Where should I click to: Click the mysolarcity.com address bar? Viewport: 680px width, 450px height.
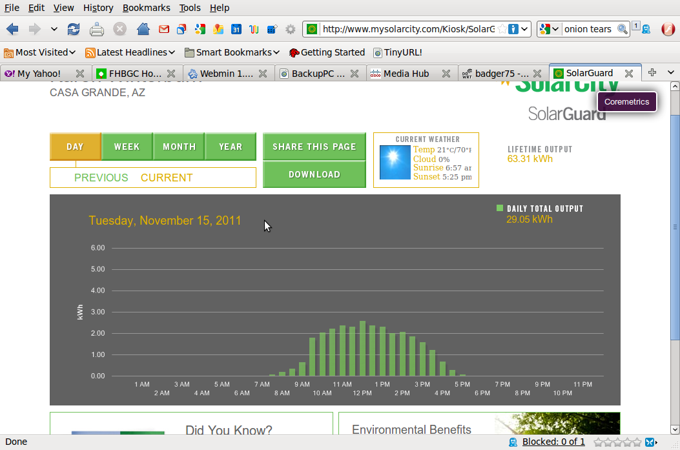coord(409,29)
